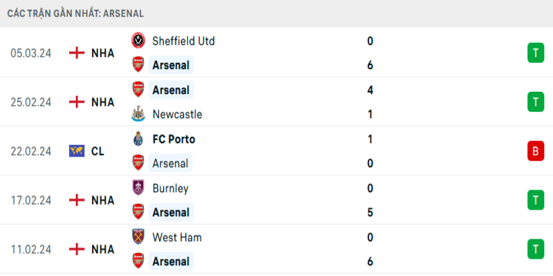Click the Sheffield Utd club crest
Image resolution: width=553 pixels, height=276 pixels.
pos(138,41)
